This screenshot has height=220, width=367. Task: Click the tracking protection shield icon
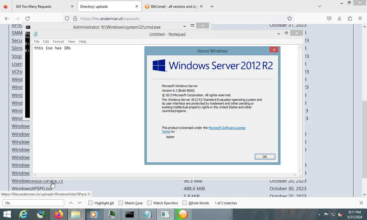(67, 18)
